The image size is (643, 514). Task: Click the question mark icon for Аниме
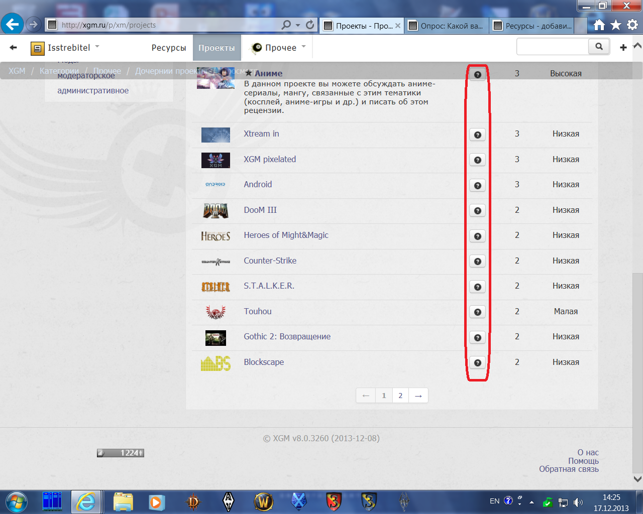477,74
